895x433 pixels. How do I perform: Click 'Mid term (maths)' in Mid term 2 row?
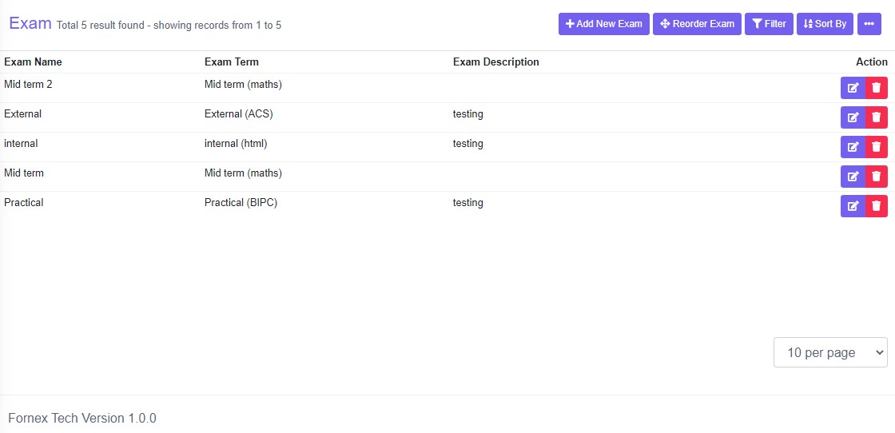[243, 85]
